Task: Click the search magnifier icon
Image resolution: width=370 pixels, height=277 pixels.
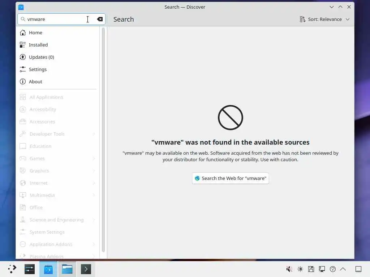Action: (x=23, y=19)
